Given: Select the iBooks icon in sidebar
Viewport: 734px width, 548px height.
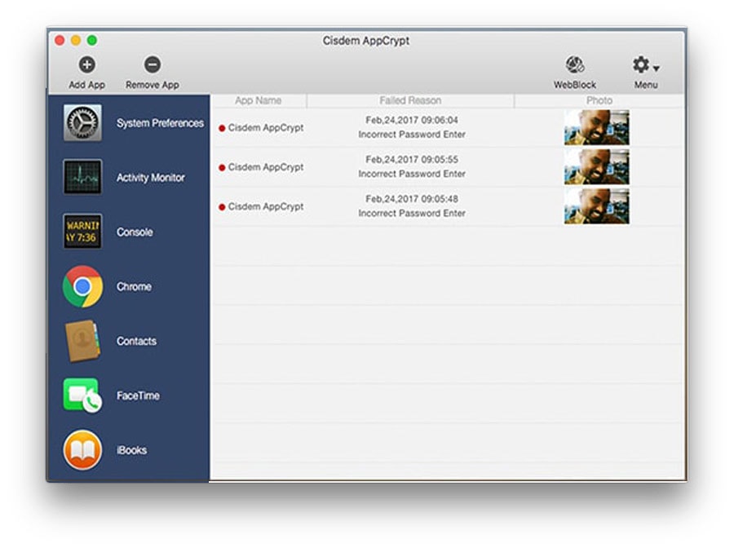Looking at the screenshot, I should (x=82, y=450).
